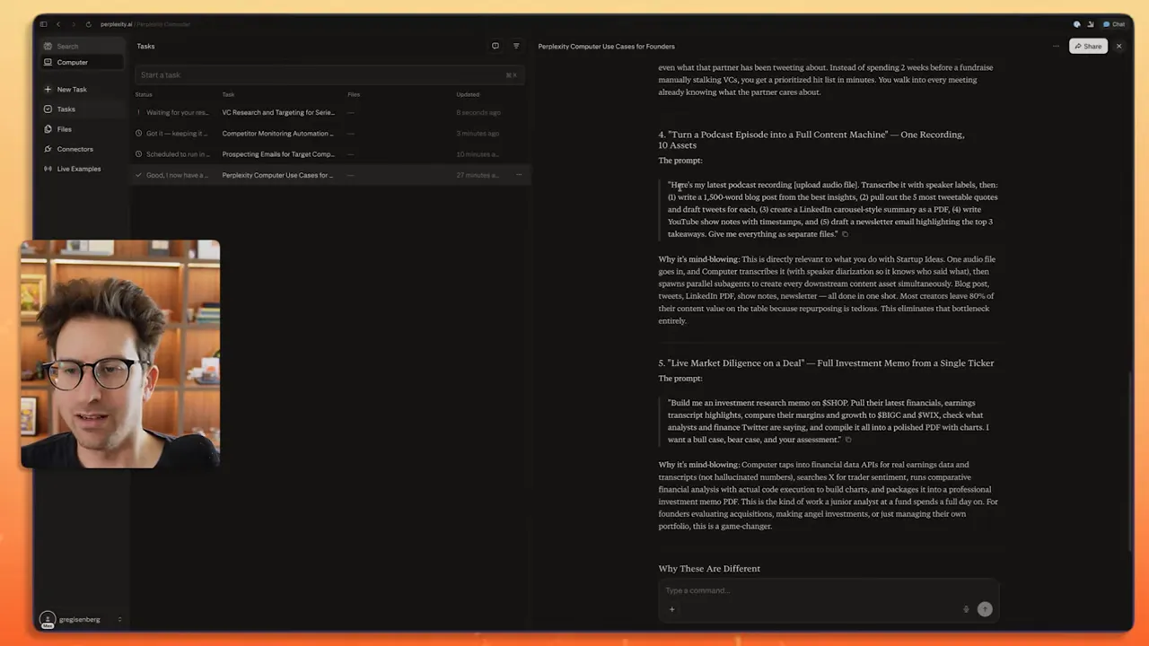Click the 'Why These Are Different' heading
Viewport: 1149px width, 646px height.
coord(709,569)
